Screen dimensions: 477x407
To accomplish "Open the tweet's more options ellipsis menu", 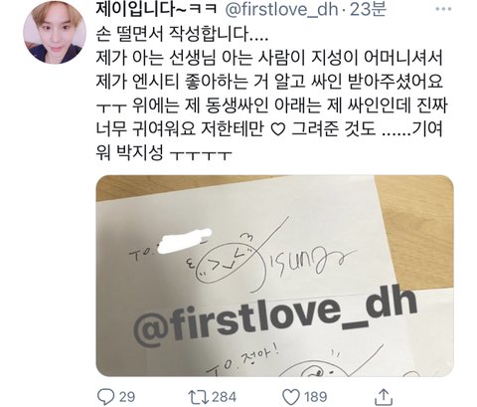I will click(443, 9).
